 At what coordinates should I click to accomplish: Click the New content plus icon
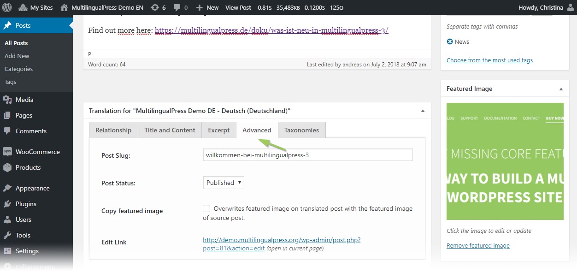click(200, 7)
